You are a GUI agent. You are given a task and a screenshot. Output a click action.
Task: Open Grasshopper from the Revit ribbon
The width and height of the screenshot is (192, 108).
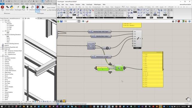18,8
